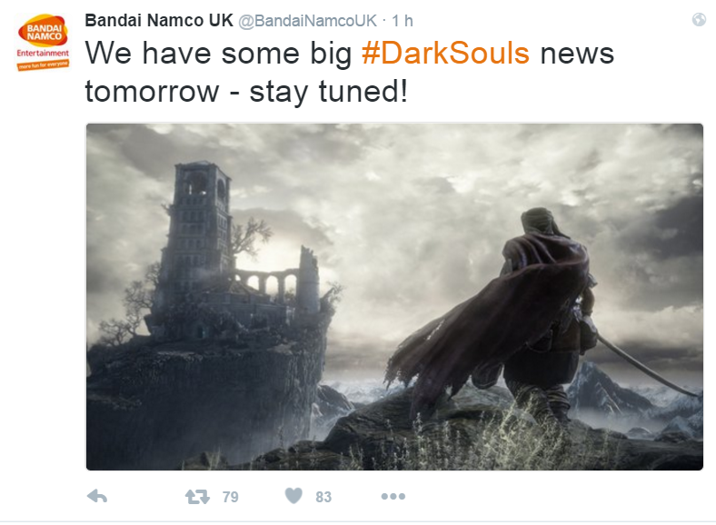Retweet using the retweet arrows icon

click(x=197, y=496)
